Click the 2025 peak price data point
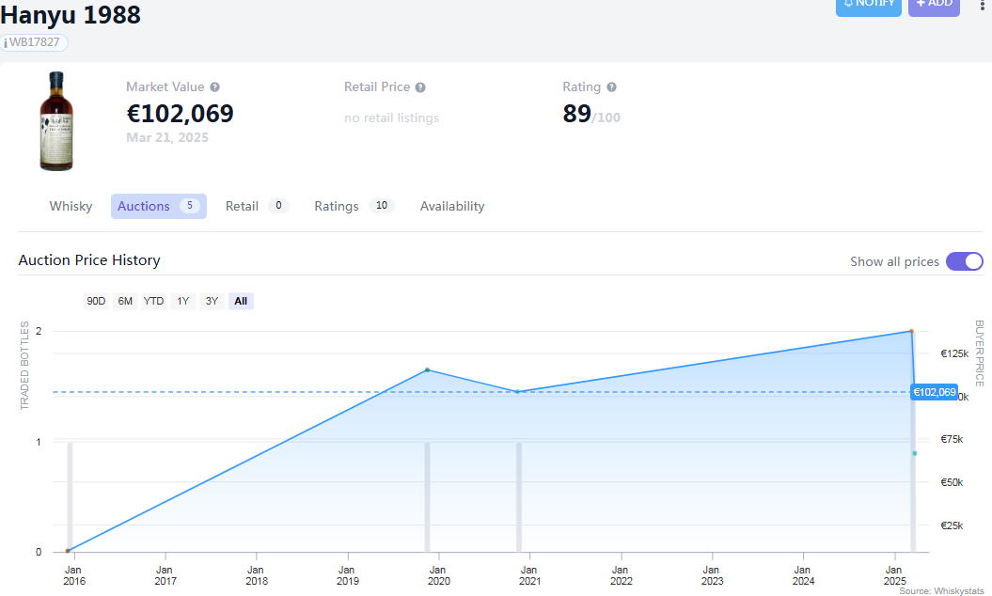992x596 pixels. pos(911,331)
